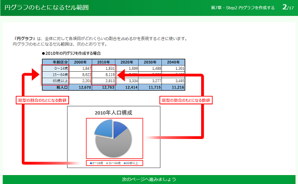Image resolution: width=298 pixels, height=184 pixels.
Task: Click the red arrow pointing at 2010 column
Action: click(121, 75)
